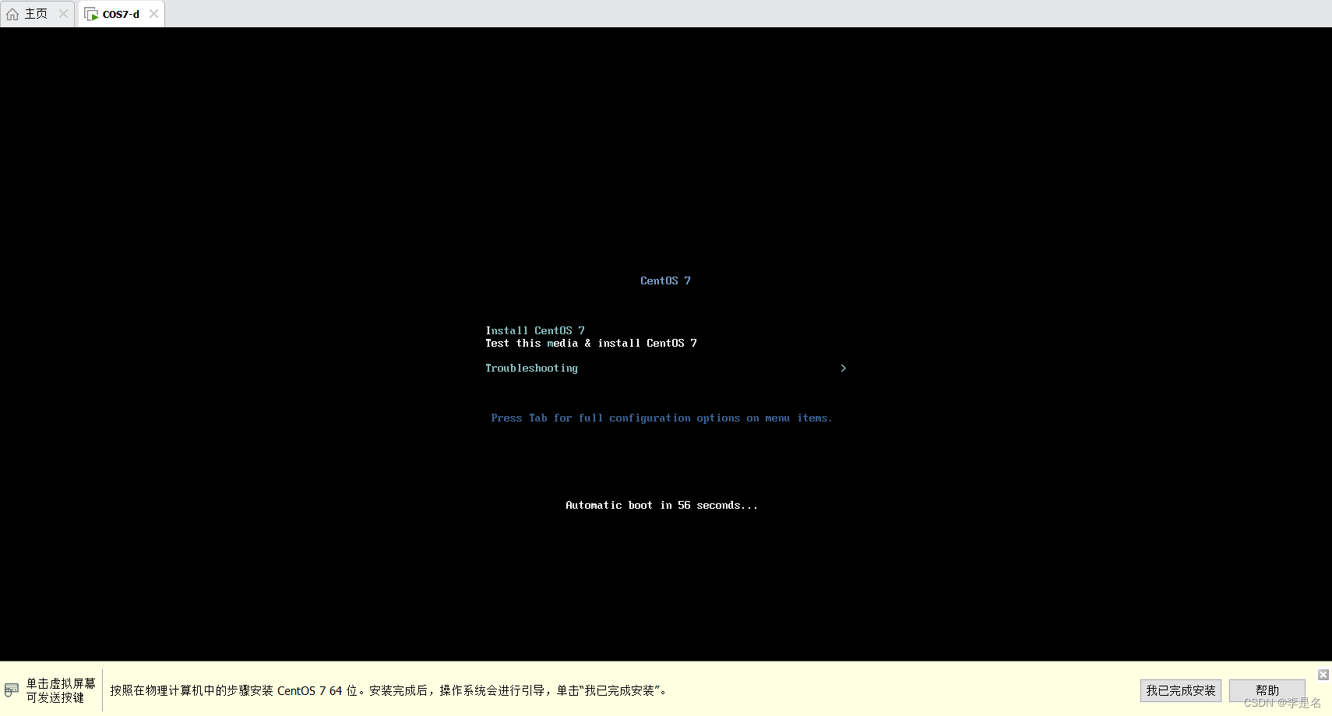Select the COS7-d virtual machine tab
This screenshot has width=1332, height=716.
pyautogui.click(x=121, y=14)
